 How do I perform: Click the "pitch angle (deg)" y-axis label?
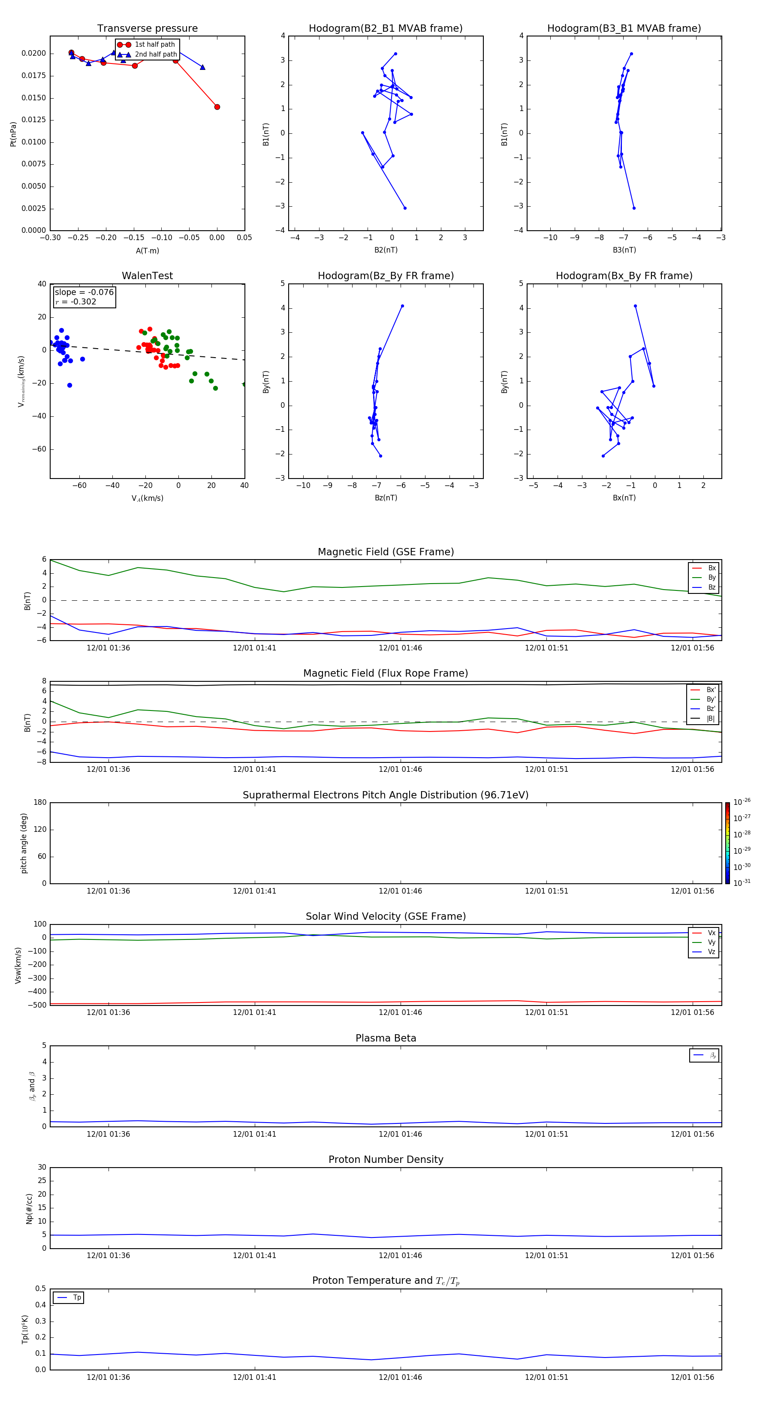tap(24, 843)
